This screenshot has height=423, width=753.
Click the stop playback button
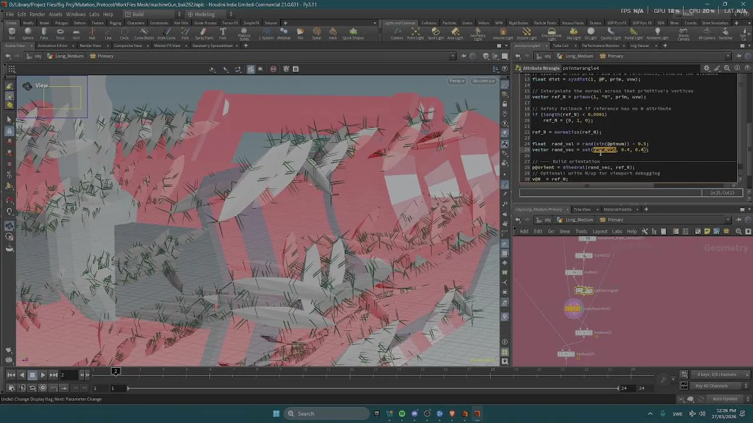coord(32,375)
